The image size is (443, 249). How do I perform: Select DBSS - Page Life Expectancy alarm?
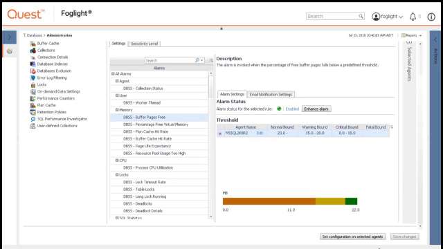click(x=159, y=146)
